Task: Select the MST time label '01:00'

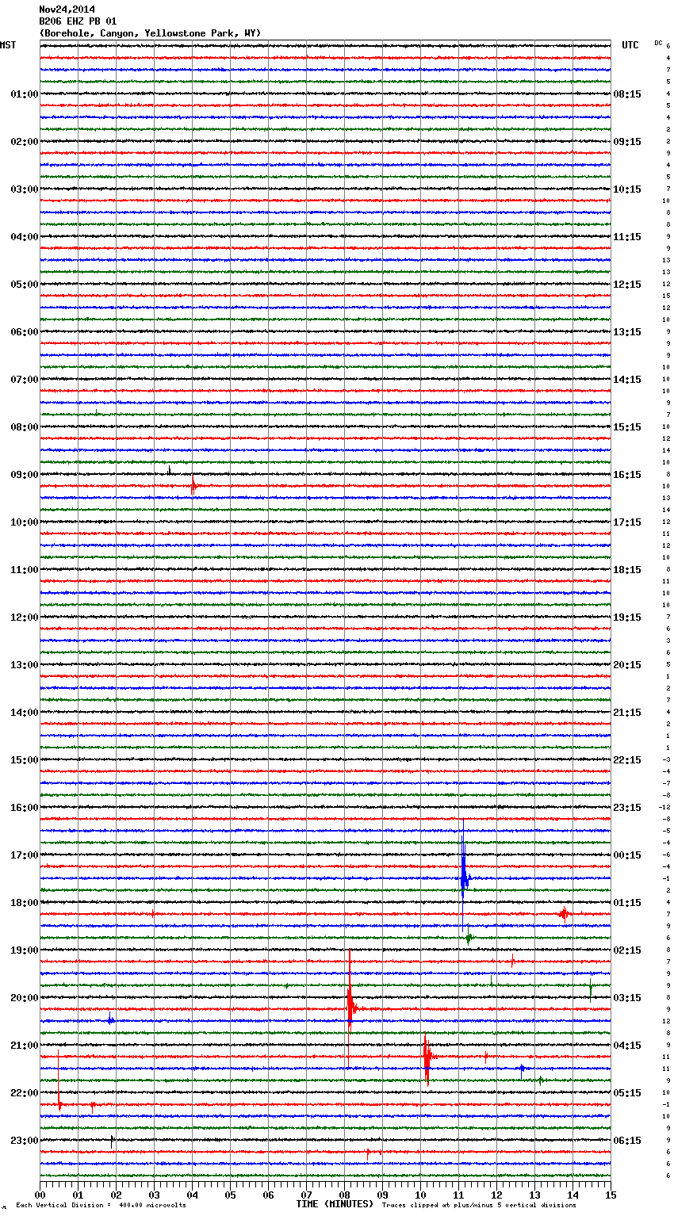Action: pyautogui.click(x=25, y=94)
